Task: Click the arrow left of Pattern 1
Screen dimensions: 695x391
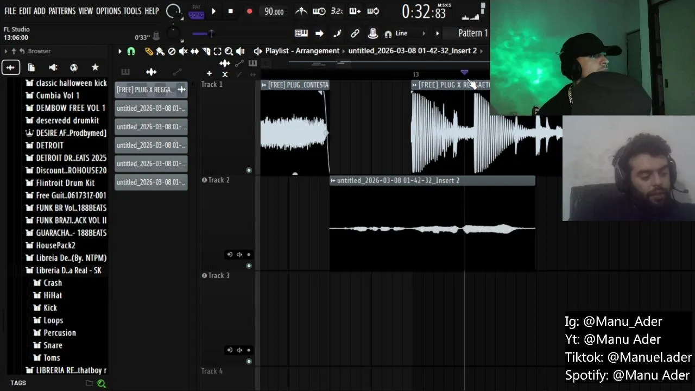Action: tap(437, 33)
